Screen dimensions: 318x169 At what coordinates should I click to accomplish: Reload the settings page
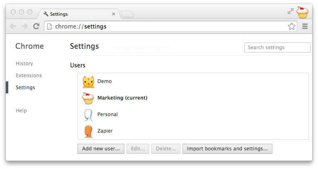pyautogui.click(x=36, y=26)
